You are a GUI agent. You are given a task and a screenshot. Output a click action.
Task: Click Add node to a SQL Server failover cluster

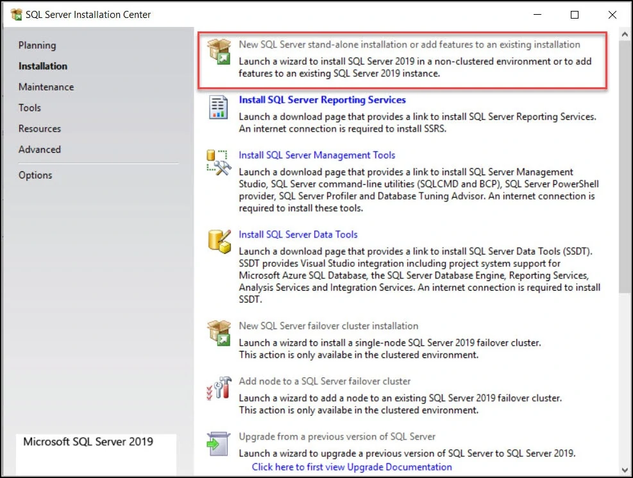click(325, 381)
